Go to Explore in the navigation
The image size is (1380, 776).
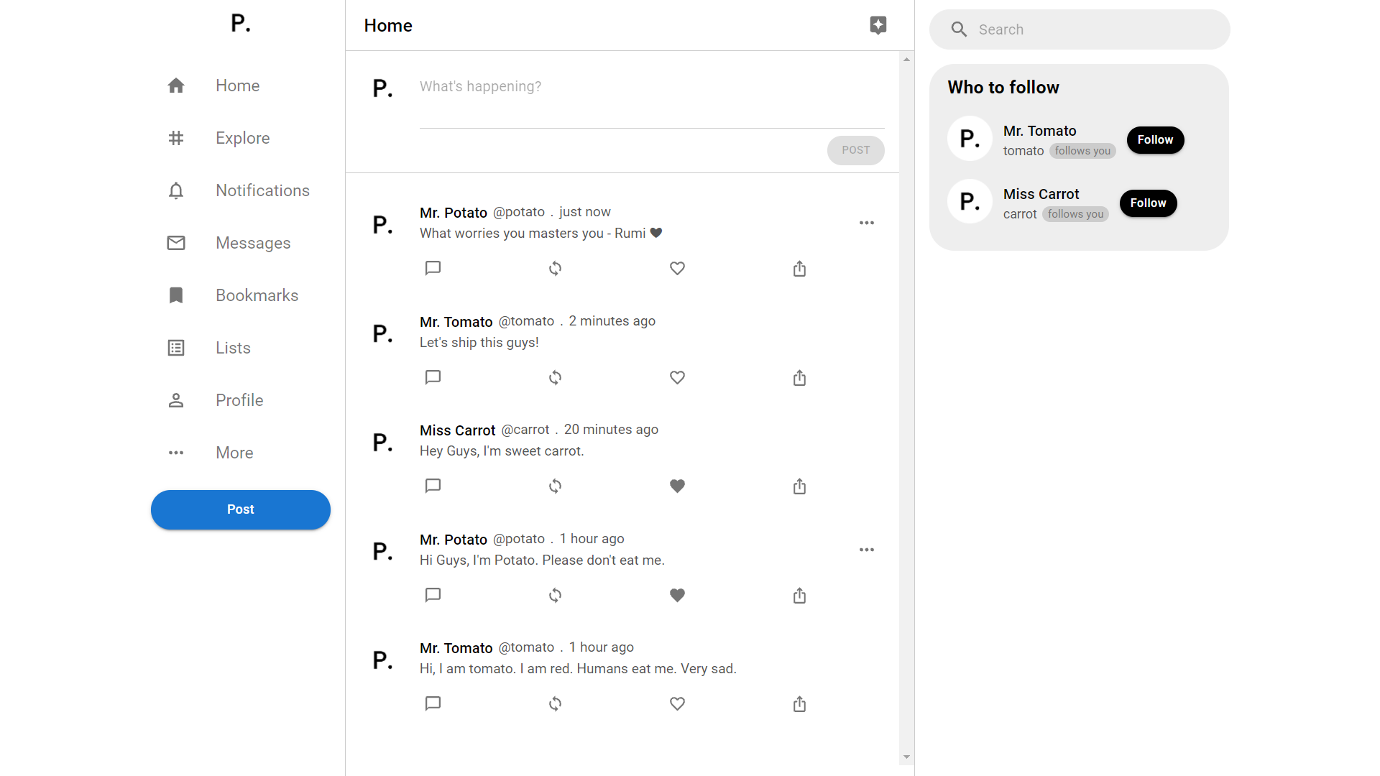[x=241, y=138]
